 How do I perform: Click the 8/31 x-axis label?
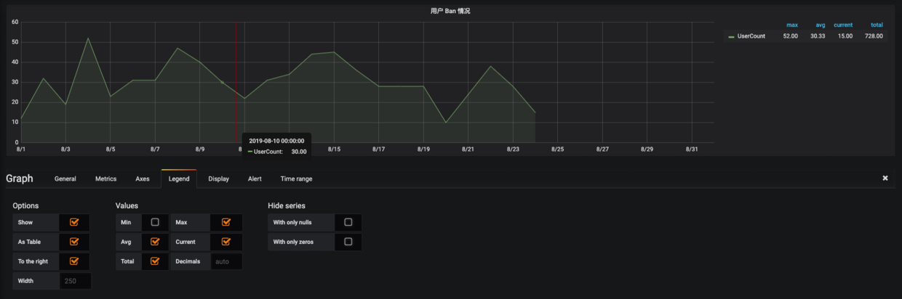coord(692,149)
